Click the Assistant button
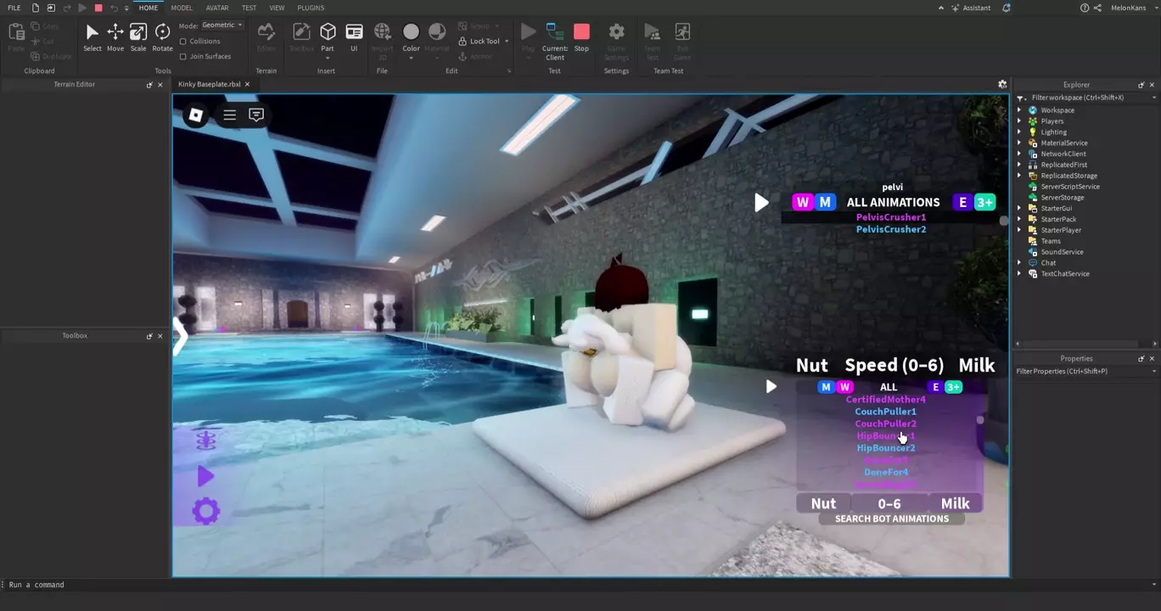 [970, 8]
